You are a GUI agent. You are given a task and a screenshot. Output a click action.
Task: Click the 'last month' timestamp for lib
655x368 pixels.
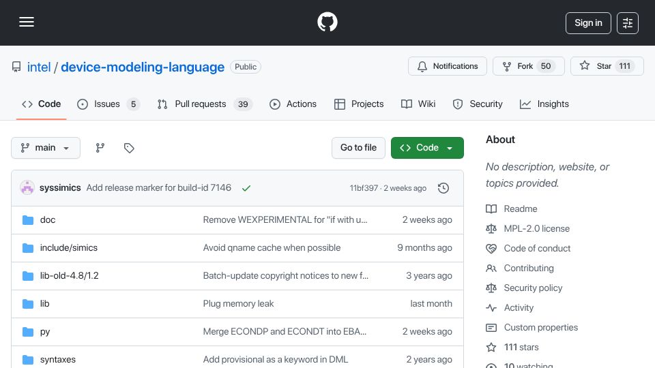[x=431, y=304]
